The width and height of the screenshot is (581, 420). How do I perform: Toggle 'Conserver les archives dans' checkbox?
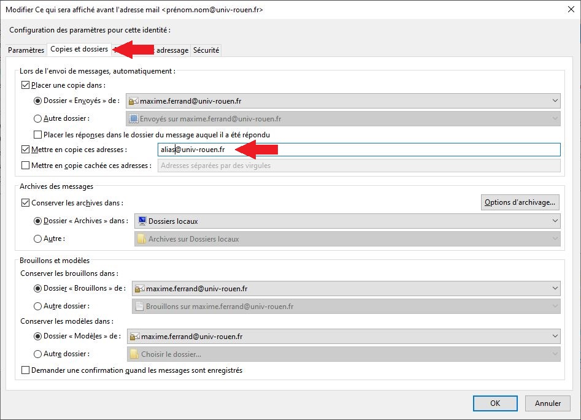[25, 202]
